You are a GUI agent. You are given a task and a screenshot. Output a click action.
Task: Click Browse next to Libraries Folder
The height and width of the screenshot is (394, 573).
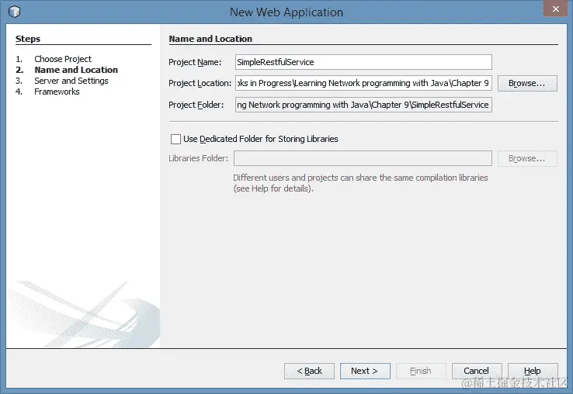click(527, 158)
